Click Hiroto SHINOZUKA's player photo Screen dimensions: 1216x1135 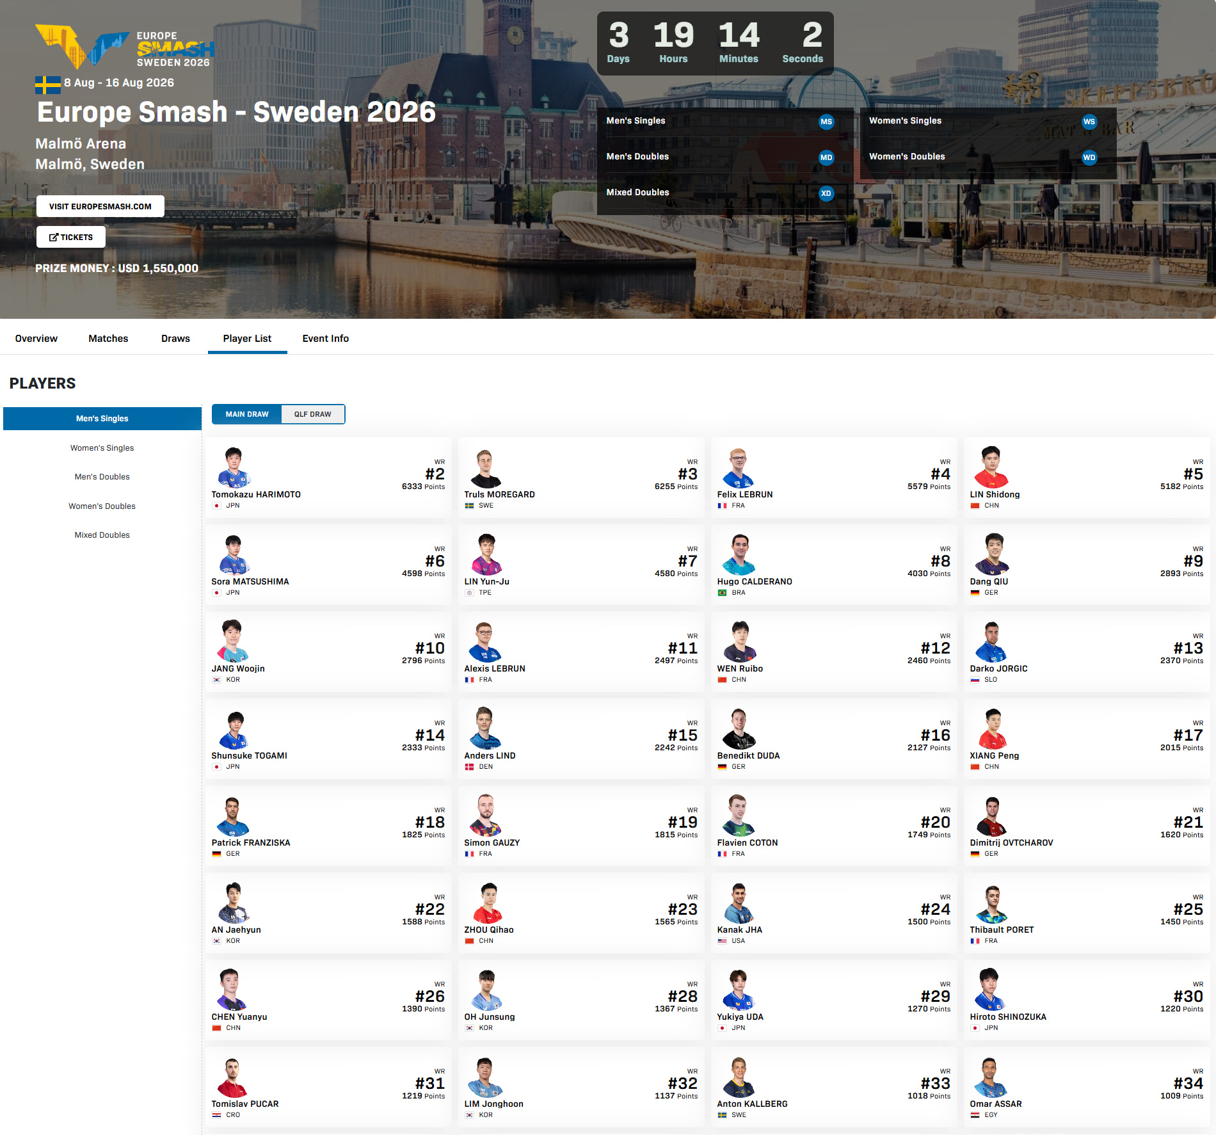point(991,990)
